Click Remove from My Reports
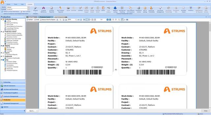This screenshot has height=119, width=211. point(48,20)
